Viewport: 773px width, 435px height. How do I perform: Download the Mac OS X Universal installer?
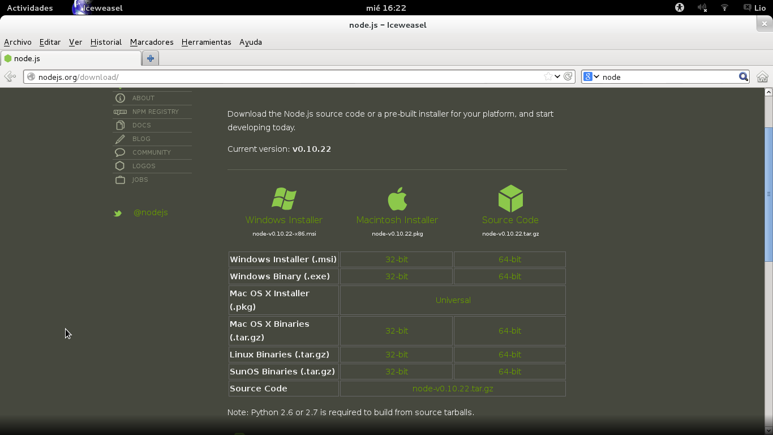pos(453,300)
